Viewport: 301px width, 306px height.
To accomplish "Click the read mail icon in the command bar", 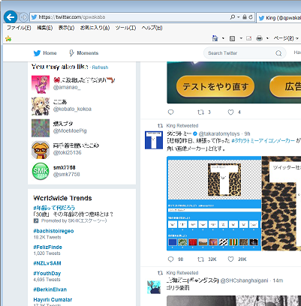I will coord(248,38).
